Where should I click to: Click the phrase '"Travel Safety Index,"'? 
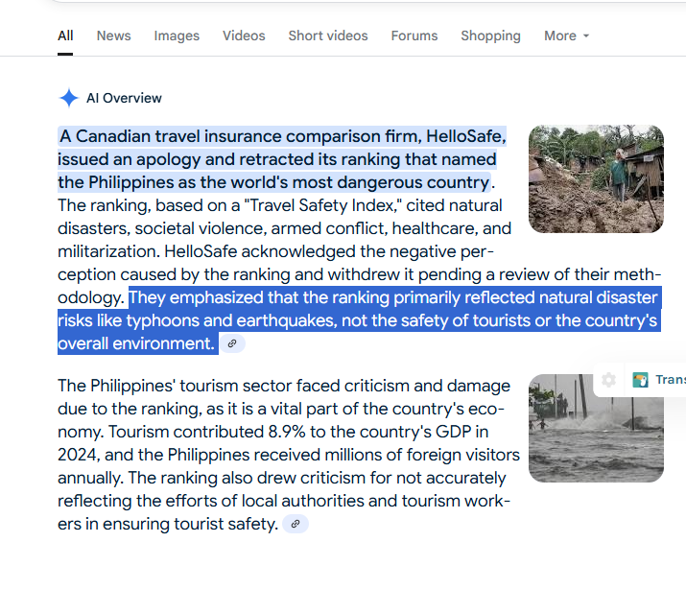click(325, 205)
